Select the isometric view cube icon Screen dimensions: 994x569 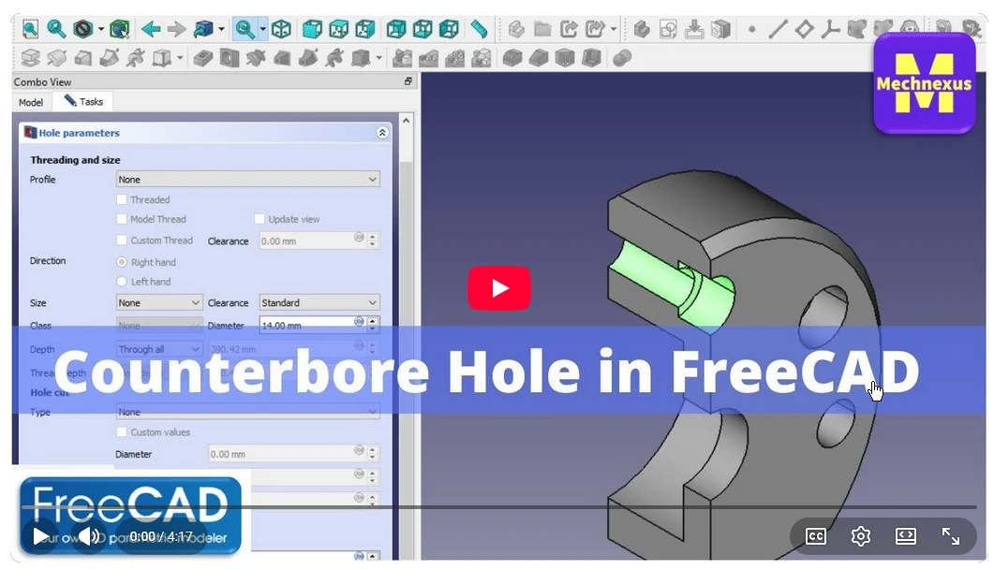[x=280, y=29]
